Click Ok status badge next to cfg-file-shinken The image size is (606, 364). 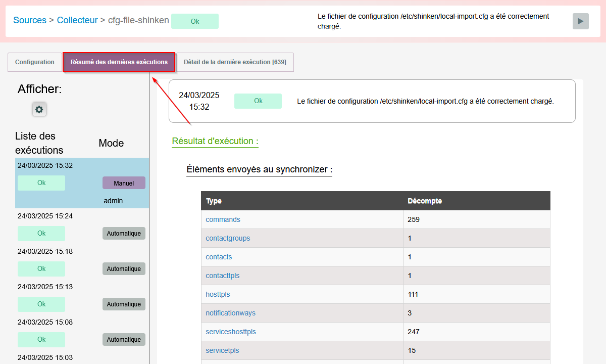194,21
